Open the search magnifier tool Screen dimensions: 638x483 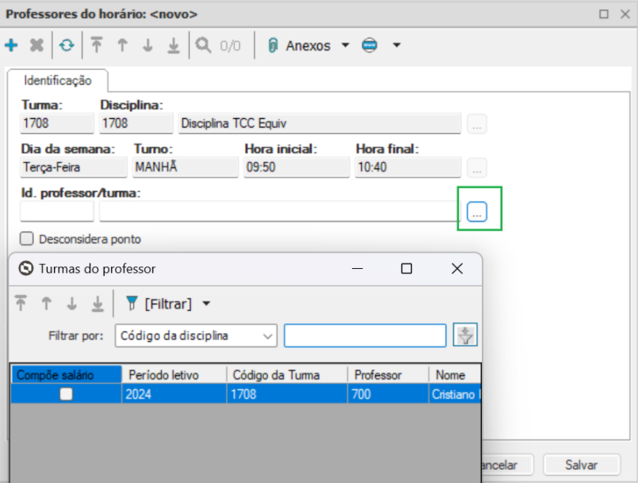[203, 45]
